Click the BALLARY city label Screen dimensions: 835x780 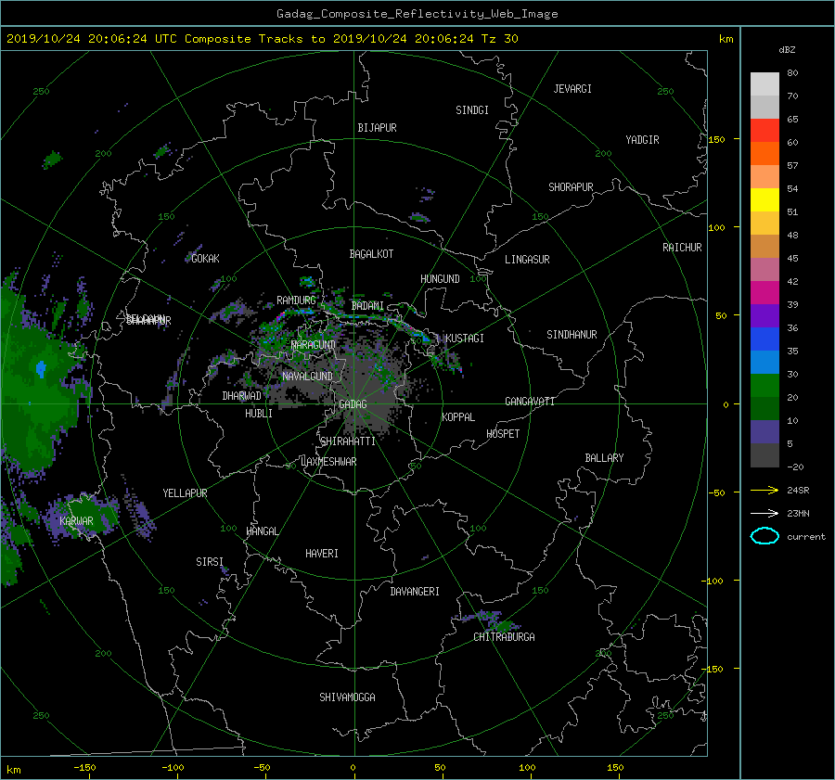pyautogui.click(x=604, y=458)
